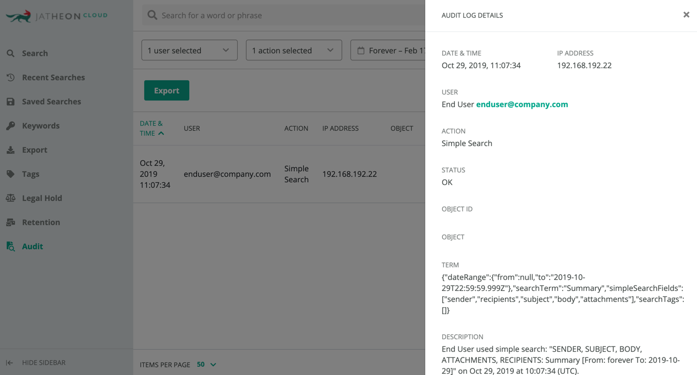This screenshot has height=375, width=697.
Task: Click the Description text in details panel
Action: [561, 360]
